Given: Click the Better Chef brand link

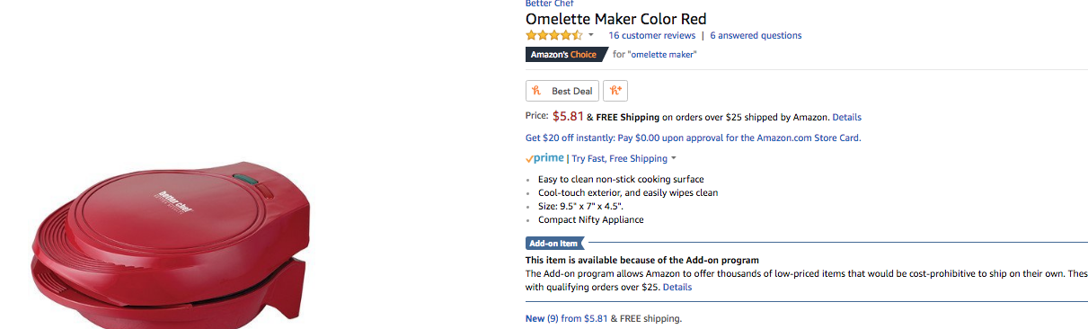Looking at the screenshot, I should click(x=549, y=4).
